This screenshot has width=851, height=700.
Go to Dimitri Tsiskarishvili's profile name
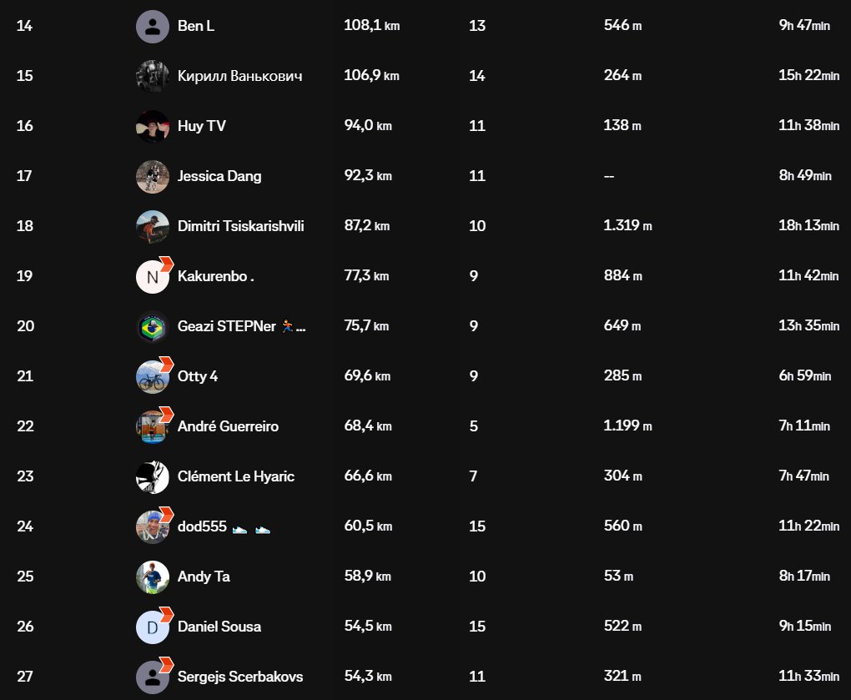tap(240, 226)
